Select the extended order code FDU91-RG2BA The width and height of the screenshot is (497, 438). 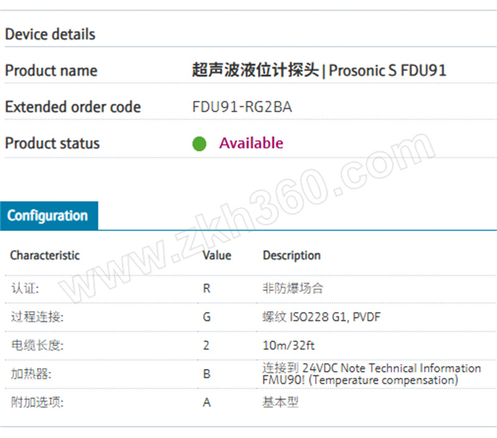click(242, 107)
